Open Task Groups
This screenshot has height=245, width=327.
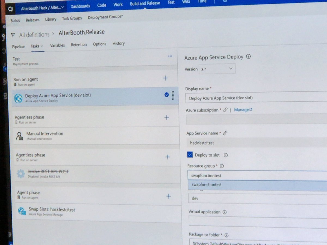click(72, 18)
